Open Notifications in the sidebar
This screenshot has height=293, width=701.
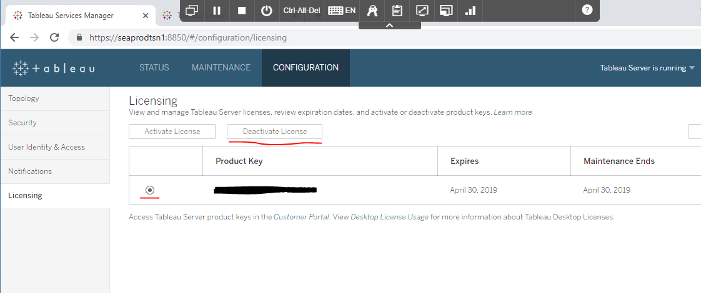tap(55, 171)
